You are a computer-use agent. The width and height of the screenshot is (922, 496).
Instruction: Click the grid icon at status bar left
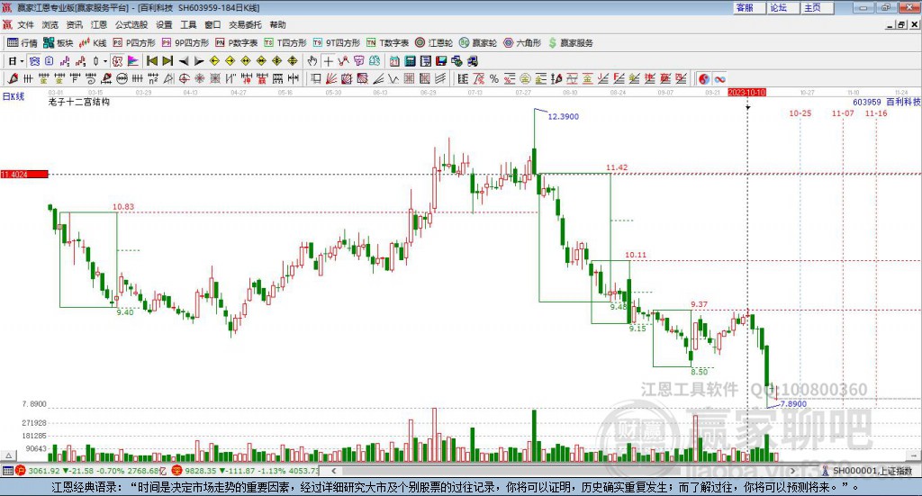(7, 471)
